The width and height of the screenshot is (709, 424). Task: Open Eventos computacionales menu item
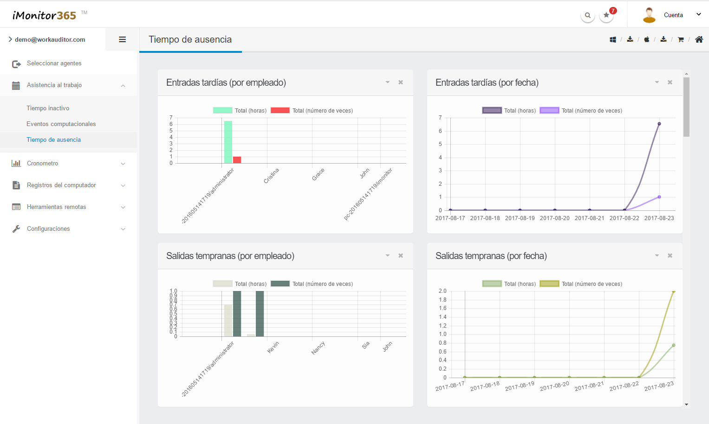point(61,124)
